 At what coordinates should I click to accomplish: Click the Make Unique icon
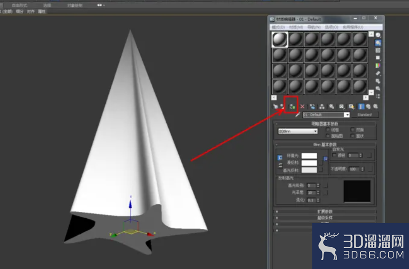pos(322,106)
